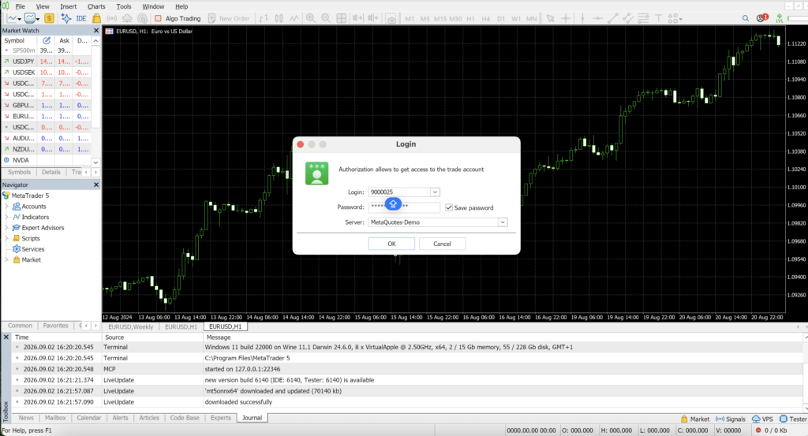Click the green LVL indicator icon
Screen dimensions: 808x436
coord(779,19)
